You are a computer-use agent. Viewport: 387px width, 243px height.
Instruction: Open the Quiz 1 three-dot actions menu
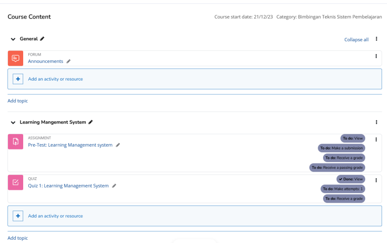point(376,181)
